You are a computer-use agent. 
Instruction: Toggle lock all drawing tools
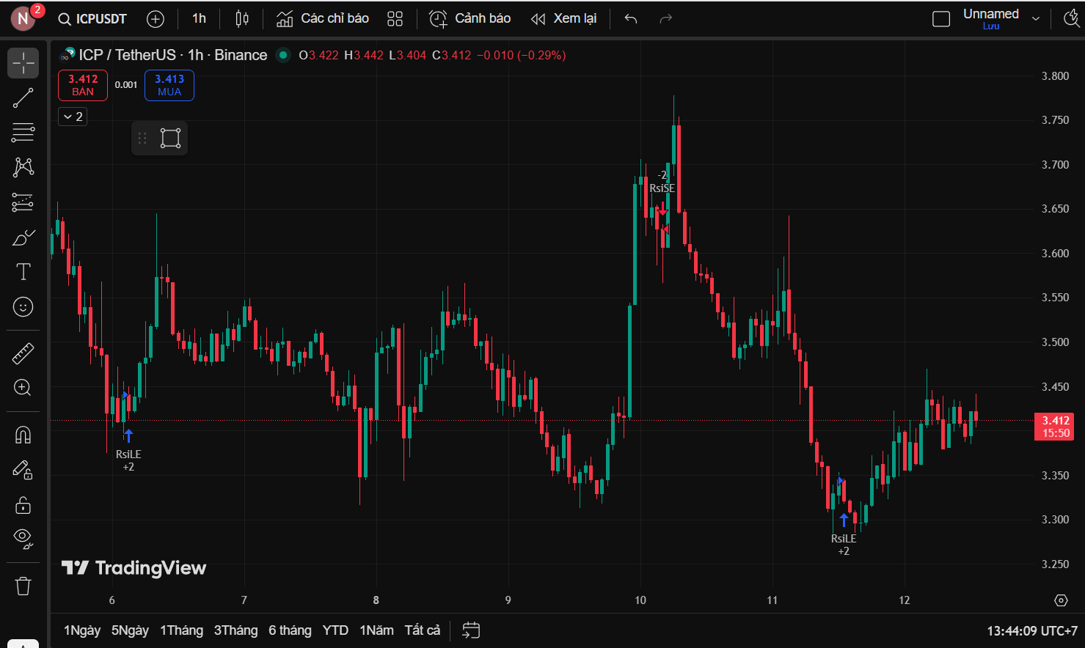pos(23,505)
